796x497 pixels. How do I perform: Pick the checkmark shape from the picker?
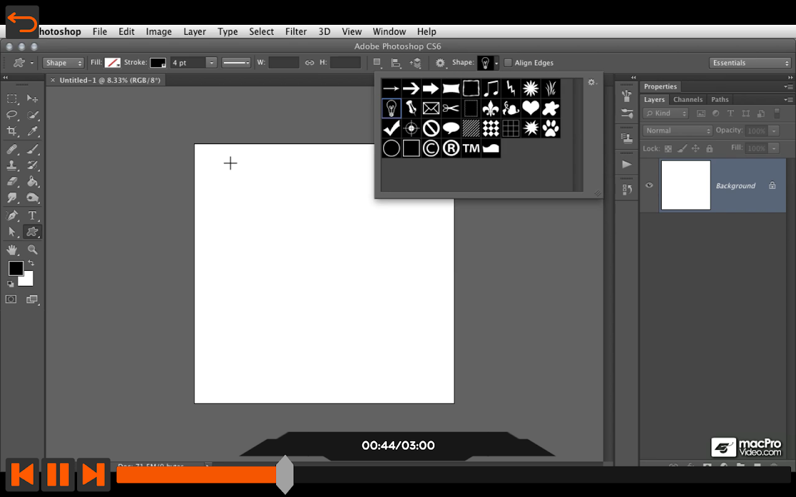391,129
